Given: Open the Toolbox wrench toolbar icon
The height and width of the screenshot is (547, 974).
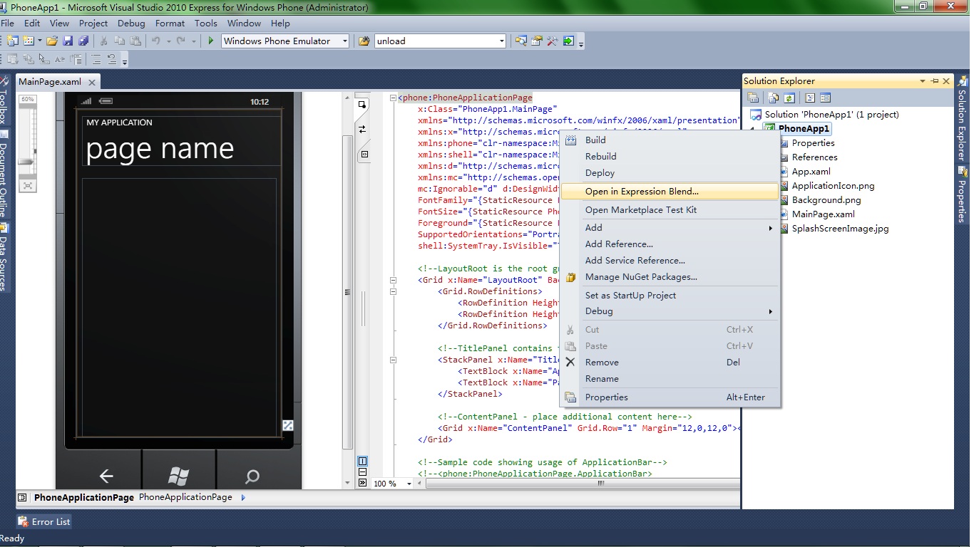Looking at the screenshot, I should coord(553,41).
